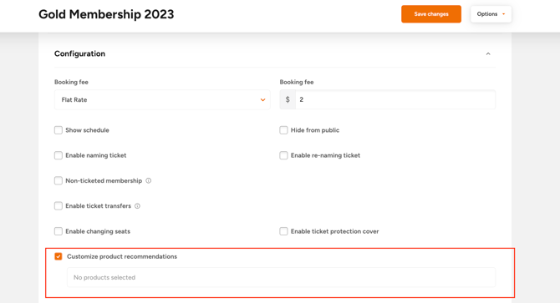The image size is (560, 303).
Task: Toggle Non-ticketed membership checkbox
Action: coord(59,181)
